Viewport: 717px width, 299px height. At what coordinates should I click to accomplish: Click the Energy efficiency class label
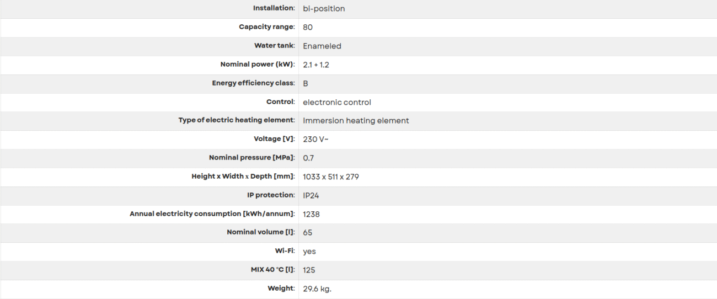(254, 83)
